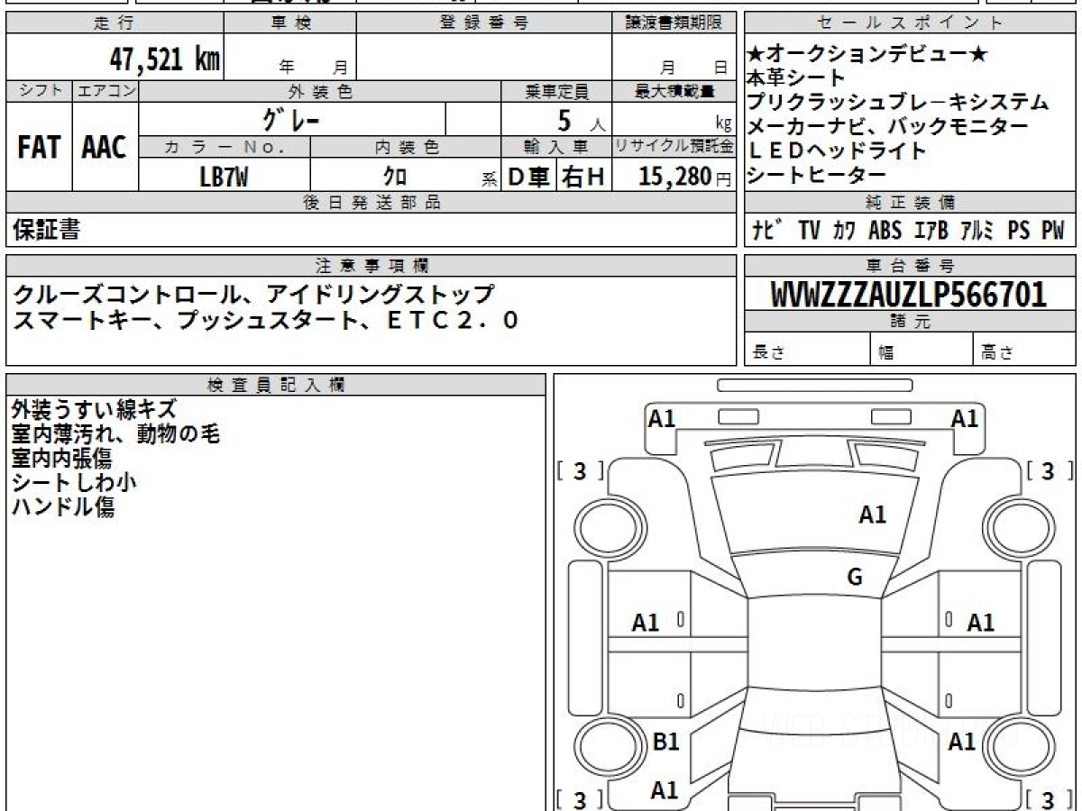Select the PS equipment label
Viewport: 1082px width, 811px height.
[1019, 231]
